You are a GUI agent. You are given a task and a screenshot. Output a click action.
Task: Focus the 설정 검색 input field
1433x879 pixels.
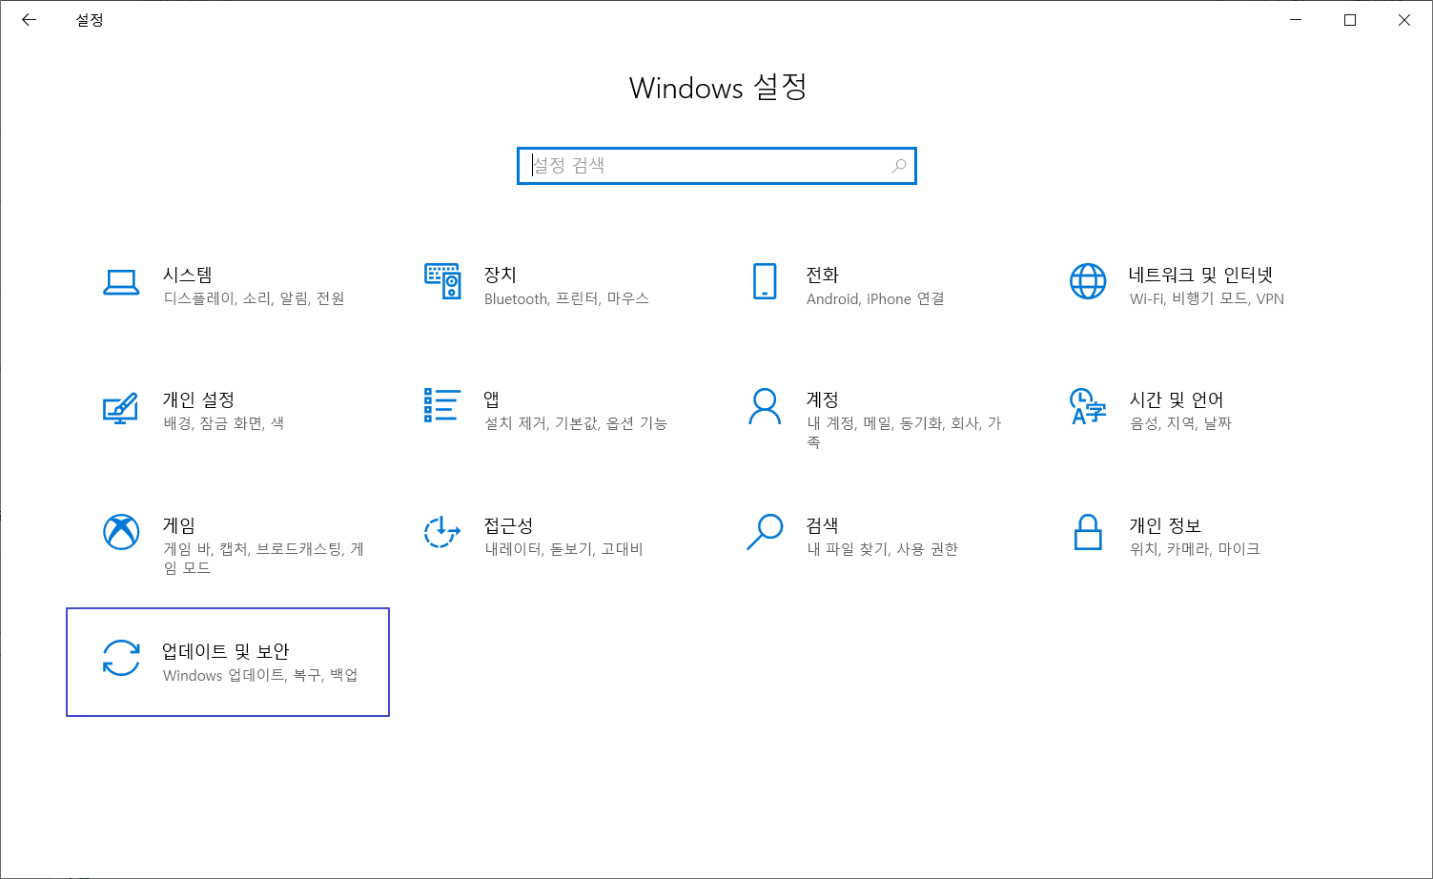(x=717, y=166)
